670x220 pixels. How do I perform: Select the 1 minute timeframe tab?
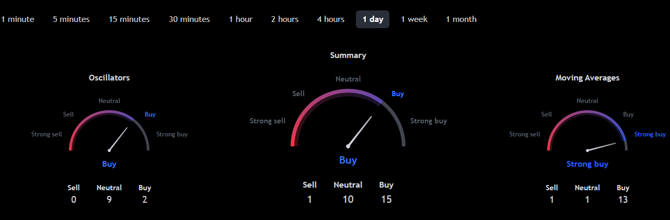(18, 19)
